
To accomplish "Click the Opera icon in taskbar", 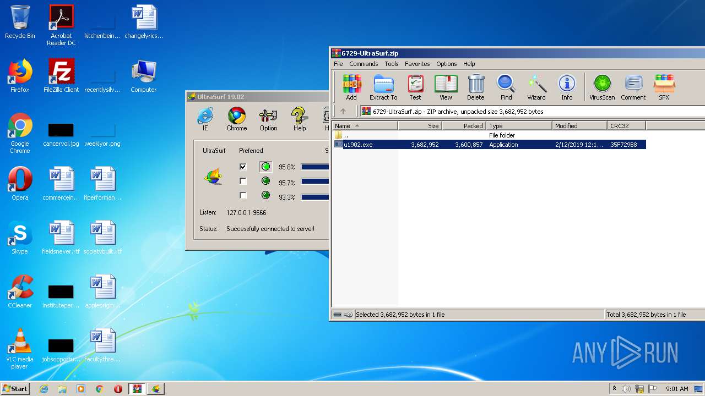I will click(x=118, y=389).
